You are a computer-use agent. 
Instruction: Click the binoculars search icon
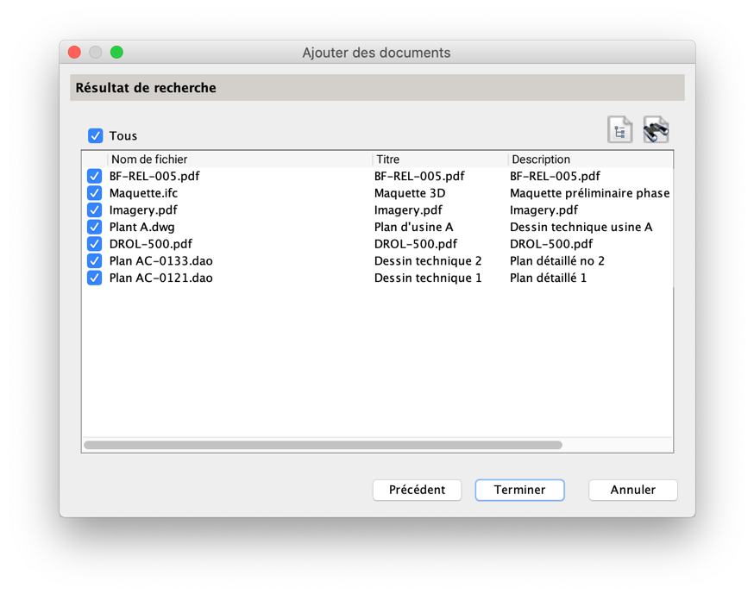(656, 130)
